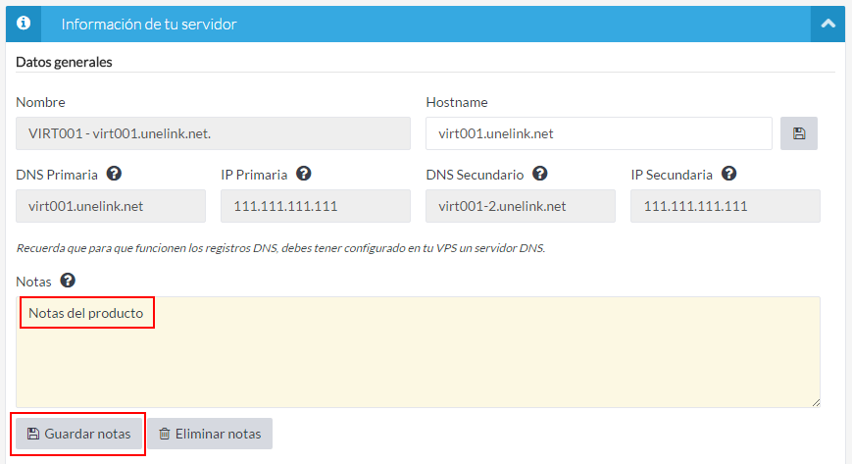Click inside the Notas text area
The height and width of the screenshot is (464, 852).
click(x=418, y=363)
